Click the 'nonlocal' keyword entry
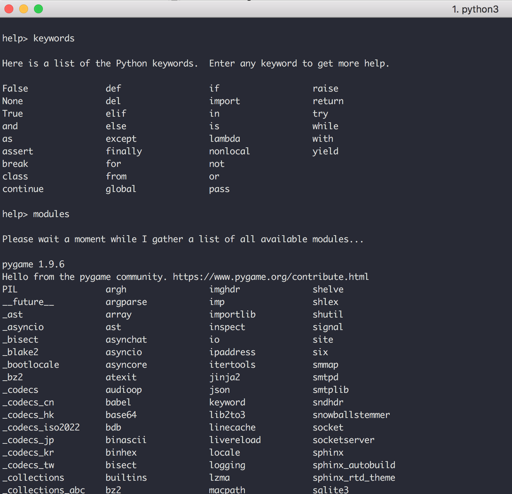Viewport: 512px width, 494px height. (x=229, y=151)
